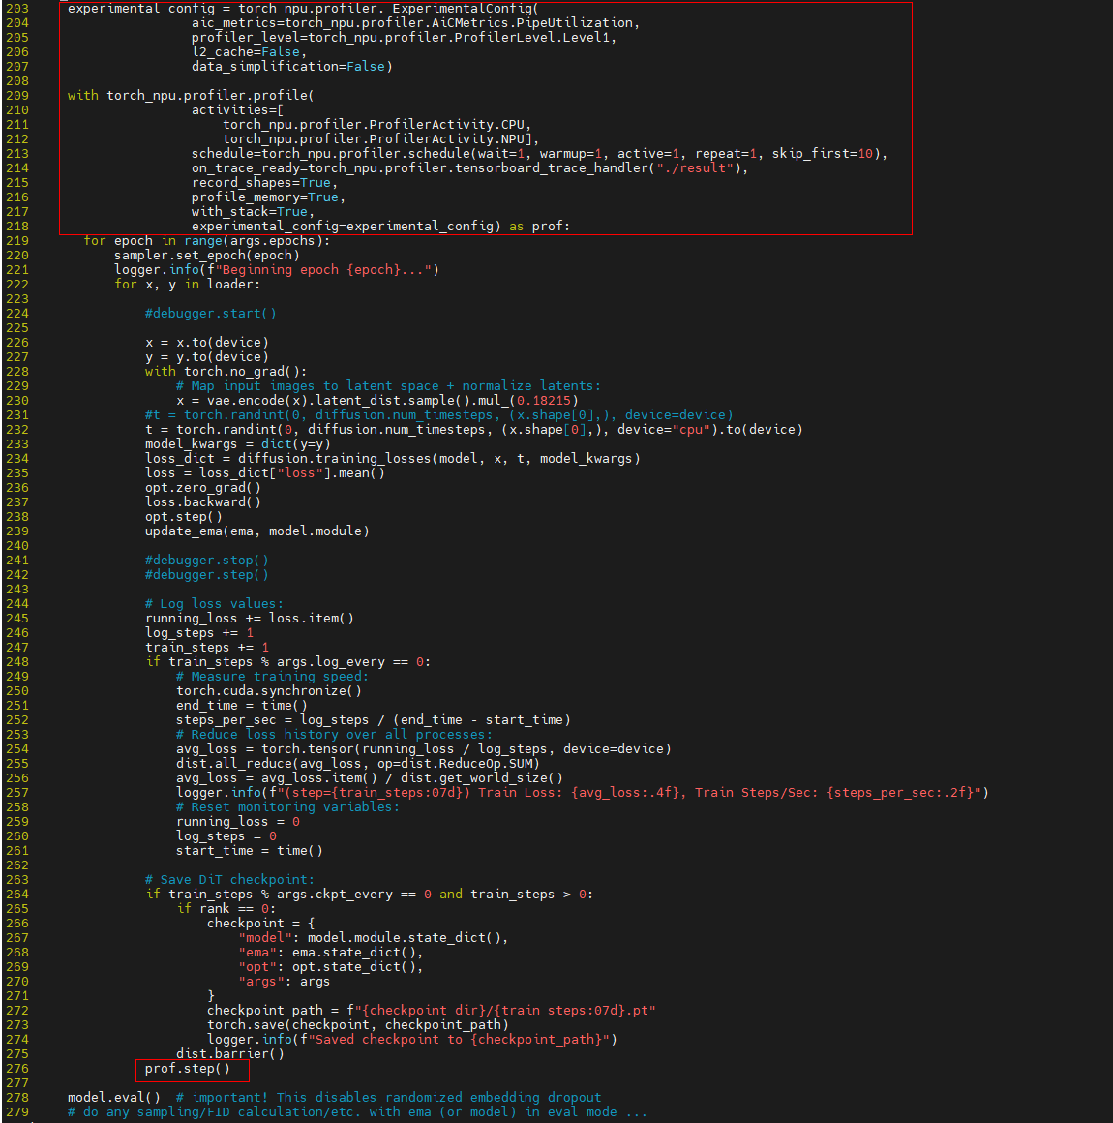Click the "./result" string on line 214
1113x1123 pixels.
(695, 168)
